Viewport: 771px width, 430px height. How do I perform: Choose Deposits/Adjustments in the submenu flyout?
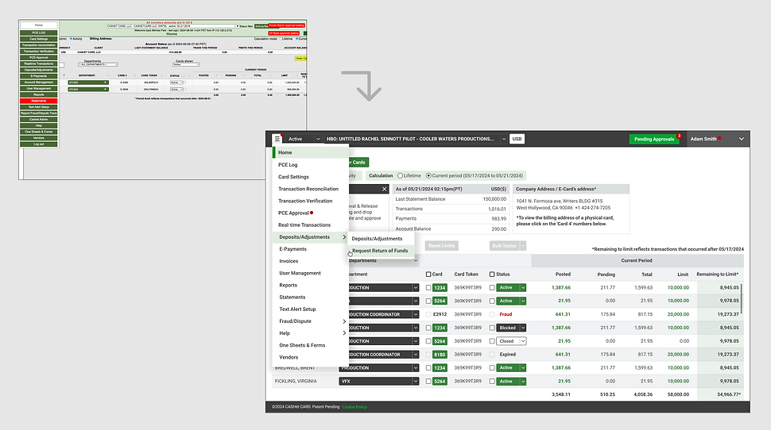point(377,239)
